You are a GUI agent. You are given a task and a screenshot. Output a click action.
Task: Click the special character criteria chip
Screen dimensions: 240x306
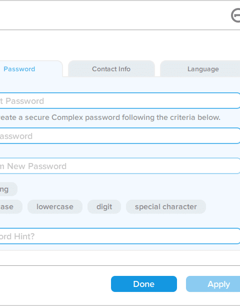pyautogui.click(x=166, y=207)
